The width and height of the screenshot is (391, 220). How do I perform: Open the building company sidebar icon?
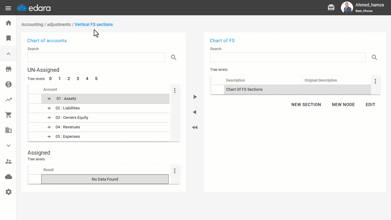point(9,130)
